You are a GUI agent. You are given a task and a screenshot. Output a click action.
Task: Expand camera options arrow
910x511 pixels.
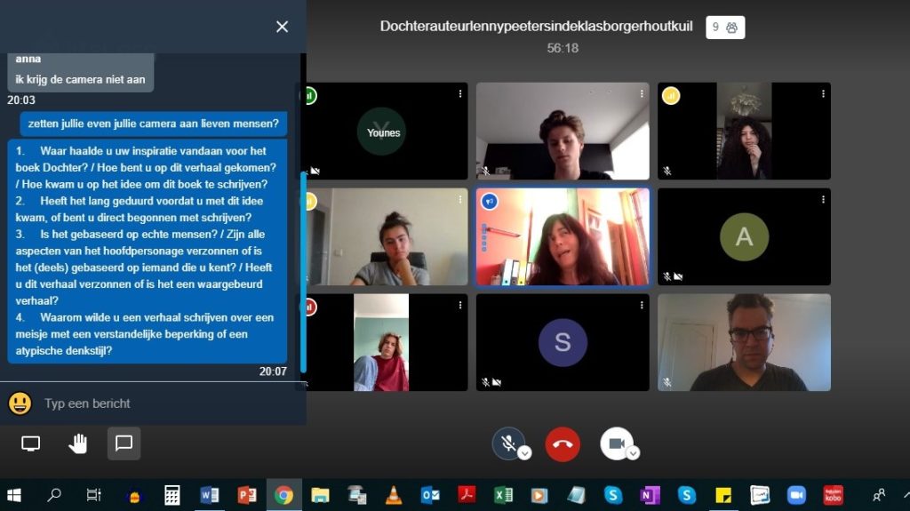point(633,453)
